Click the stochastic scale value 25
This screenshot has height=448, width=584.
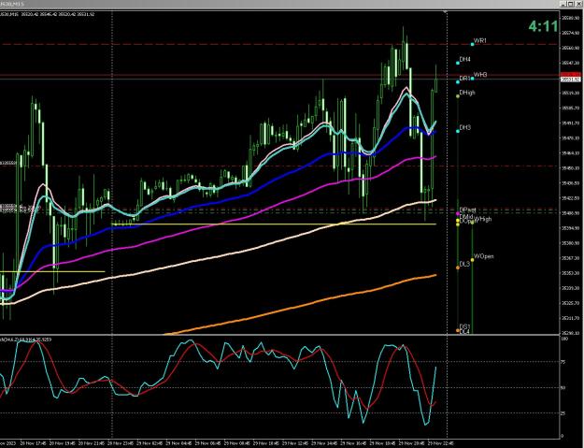[563, 413]
